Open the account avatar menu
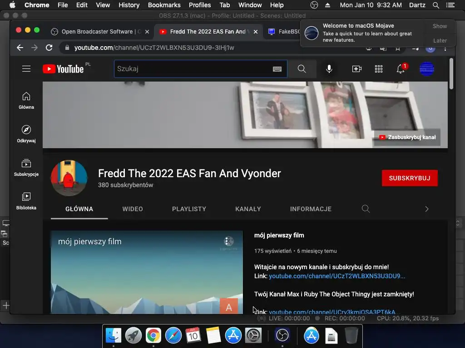Viewport: 465px width, 348px height. 427,69
